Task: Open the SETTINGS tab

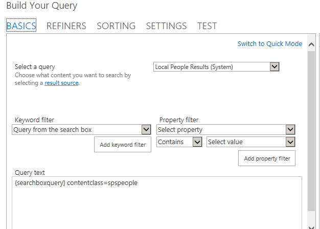Action: point(166,26)
